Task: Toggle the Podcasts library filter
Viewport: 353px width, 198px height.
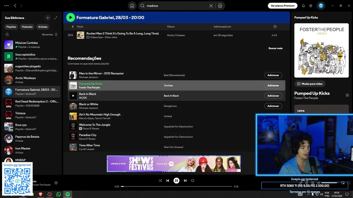Action: click(x=27, y=27)
